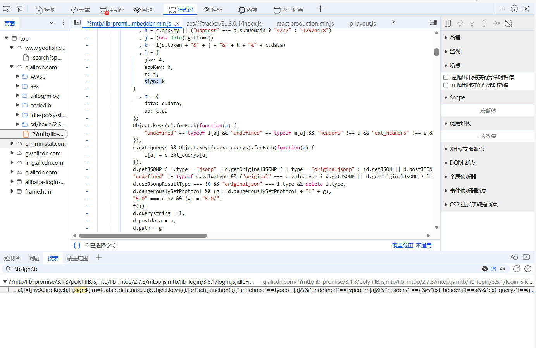
Task: Toggle the device emulation icon
Action: click(19, 9)
